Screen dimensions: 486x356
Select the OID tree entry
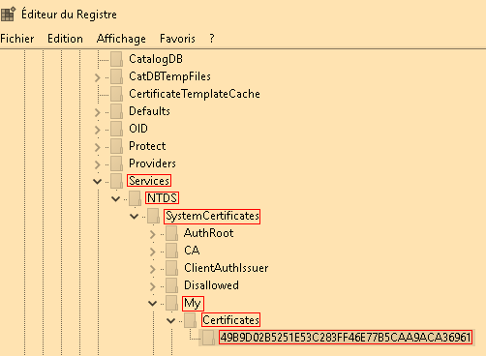(138, 129)
